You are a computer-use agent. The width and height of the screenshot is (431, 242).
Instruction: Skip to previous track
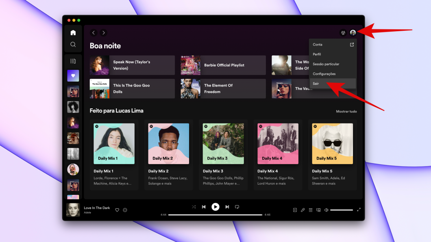(x=204, y=207)
